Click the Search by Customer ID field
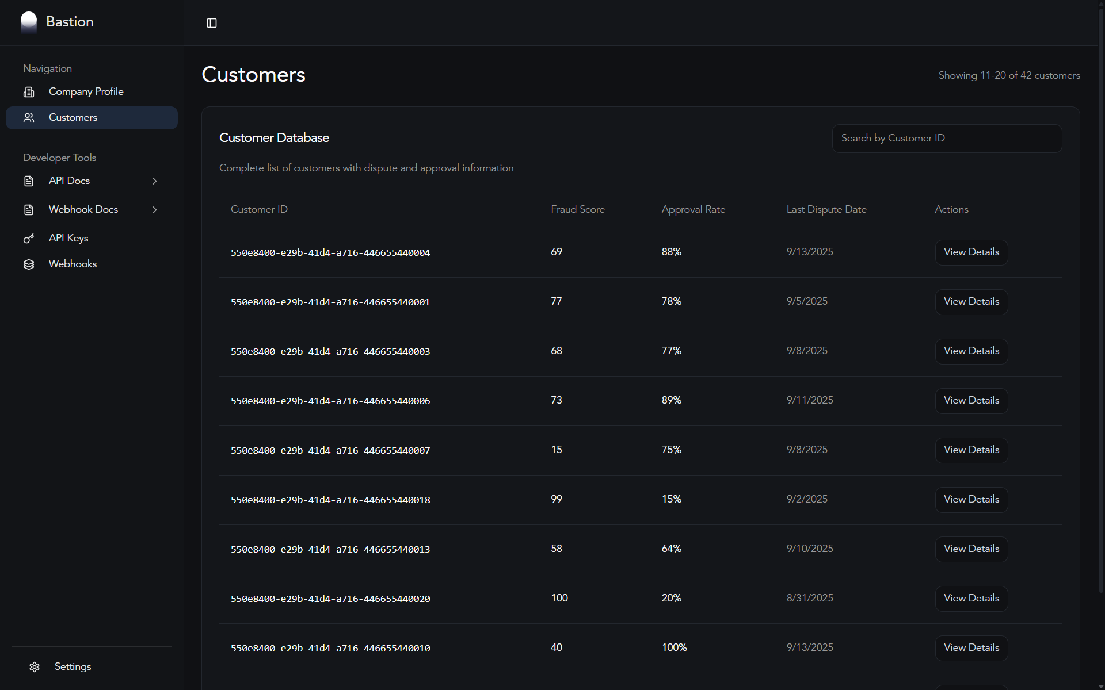The height and width of the screenshot is (690, 1105). point(947,139)
